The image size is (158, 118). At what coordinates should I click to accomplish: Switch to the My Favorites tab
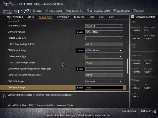15,17
